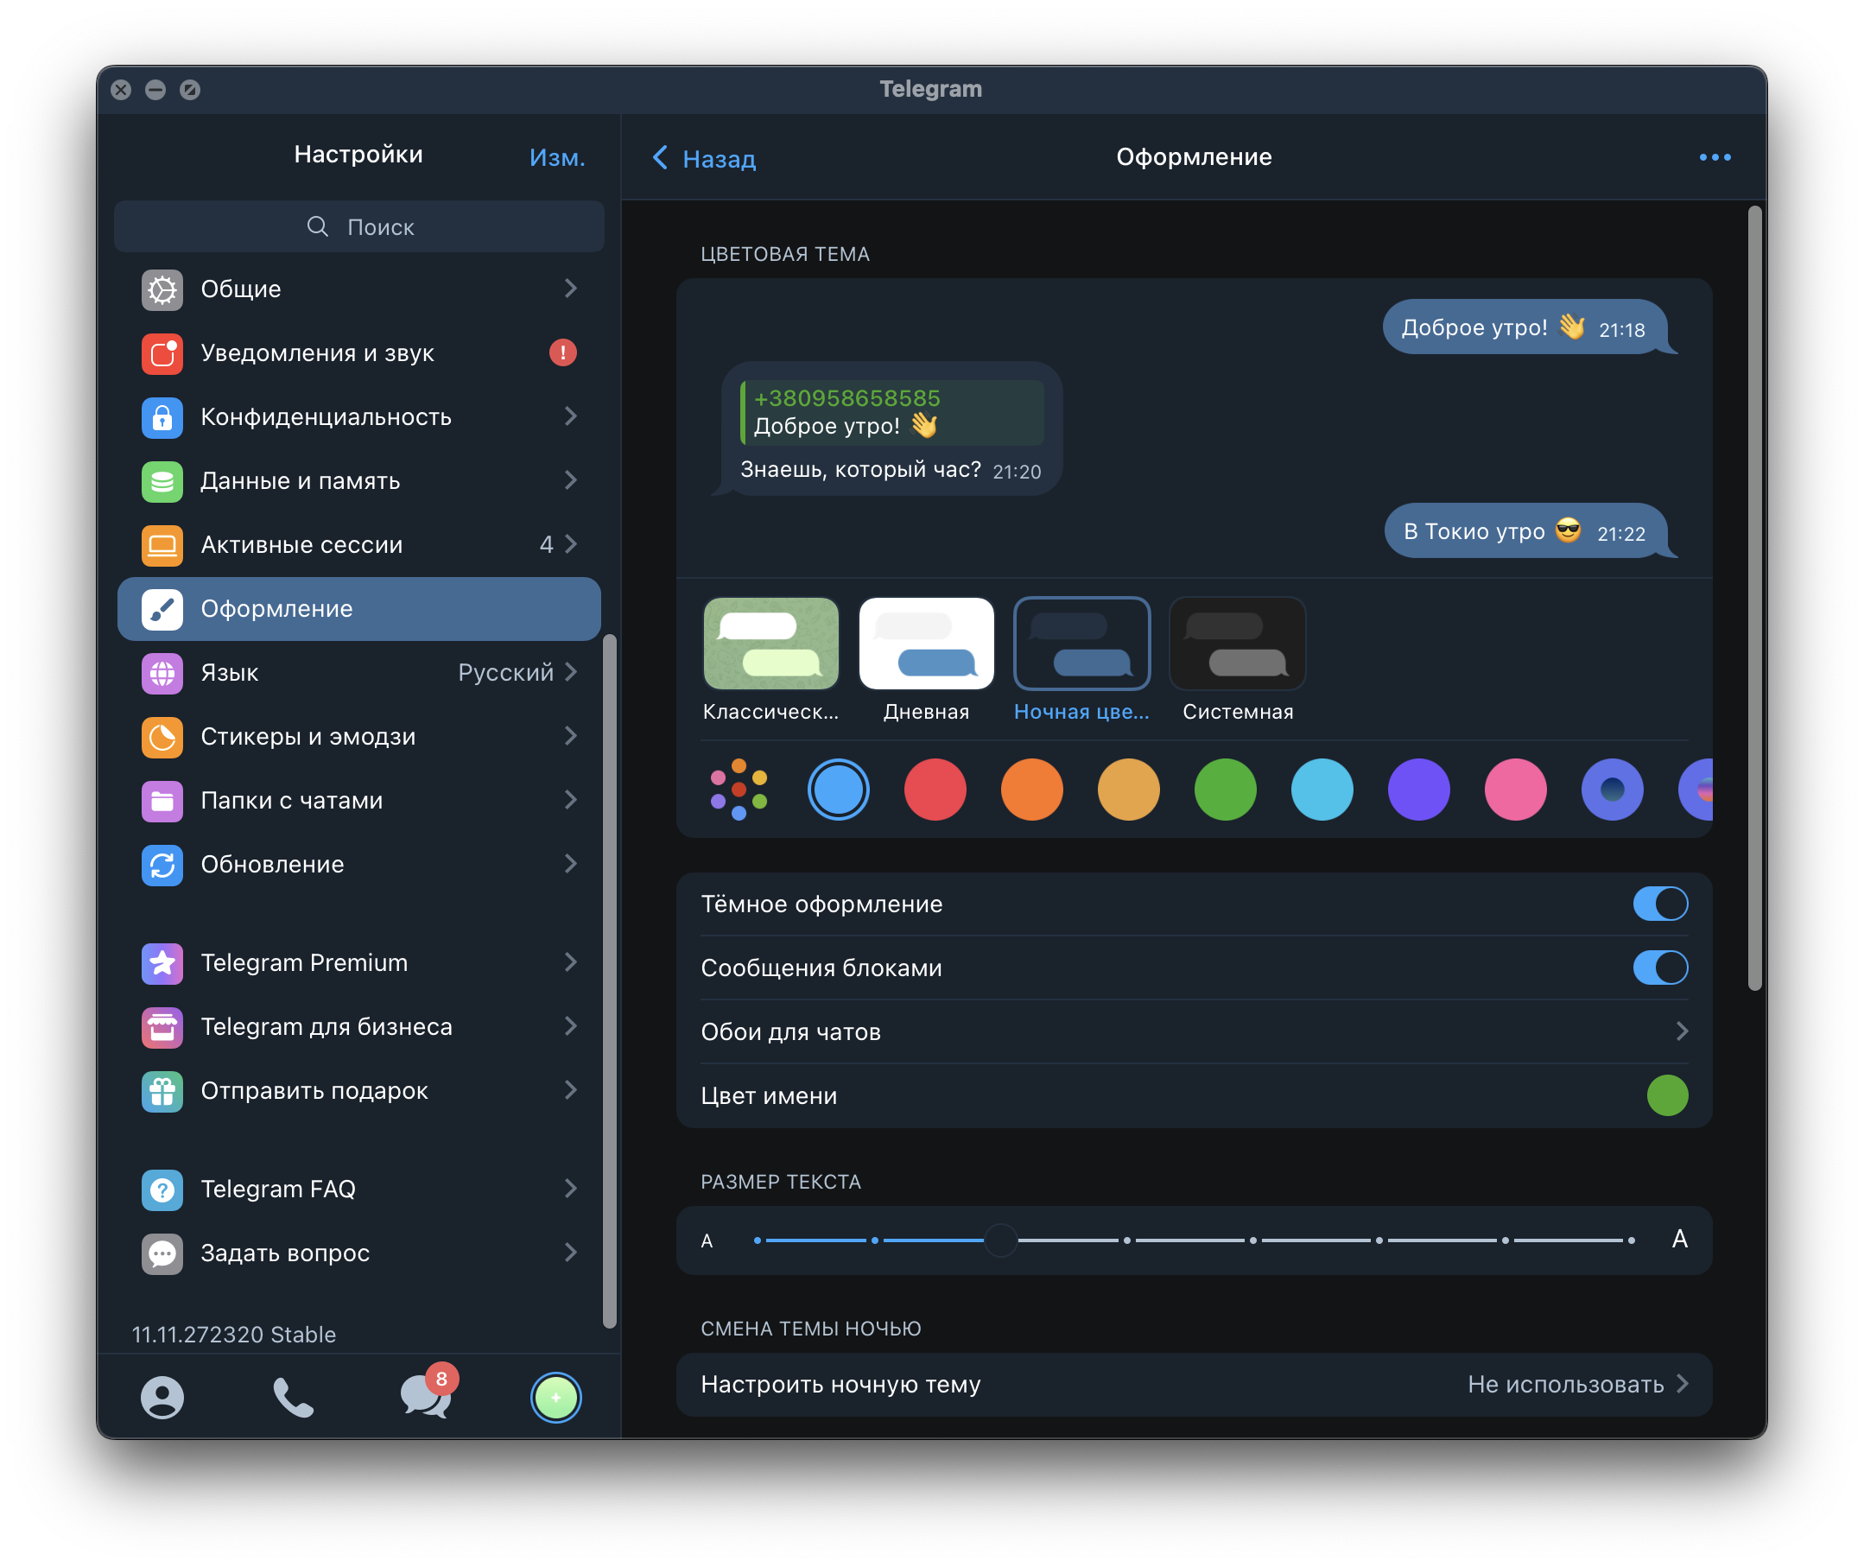
Task: Click the Chat folders icon
Action: pos(162,802)
